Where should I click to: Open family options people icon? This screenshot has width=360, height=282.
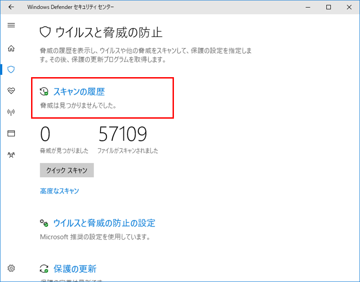(x=11, y=155)
